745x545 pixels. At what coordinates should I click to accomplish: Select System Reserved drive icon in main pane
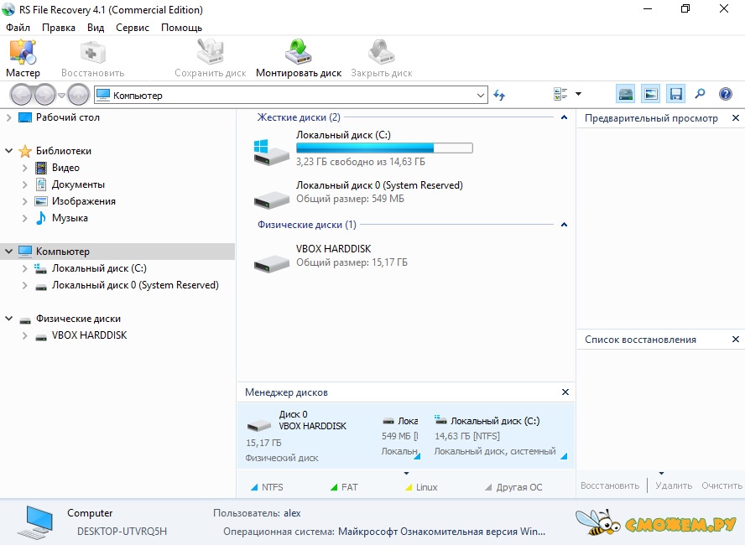point(271,199)
